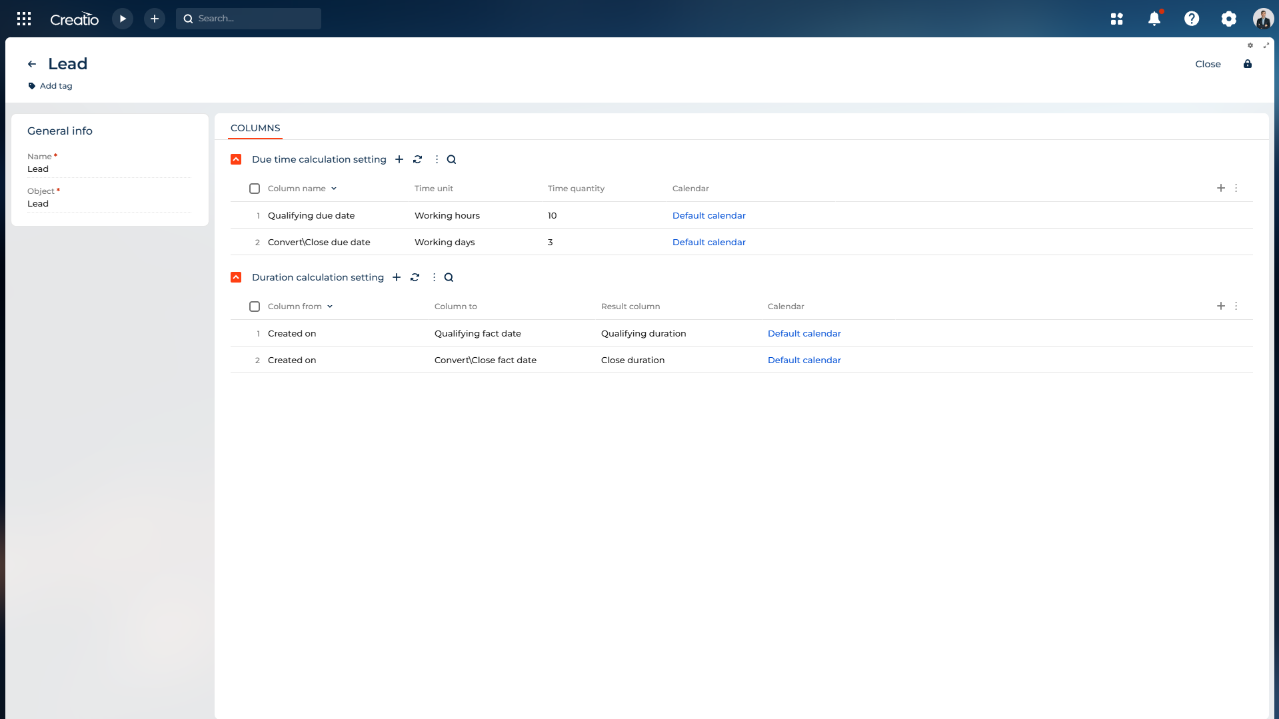
Task: Select all rows in Duration list
Action: coord(255,307)
